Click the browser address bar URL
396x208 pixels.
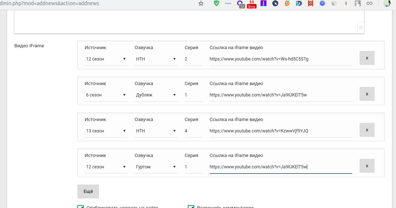pos(49,4)
